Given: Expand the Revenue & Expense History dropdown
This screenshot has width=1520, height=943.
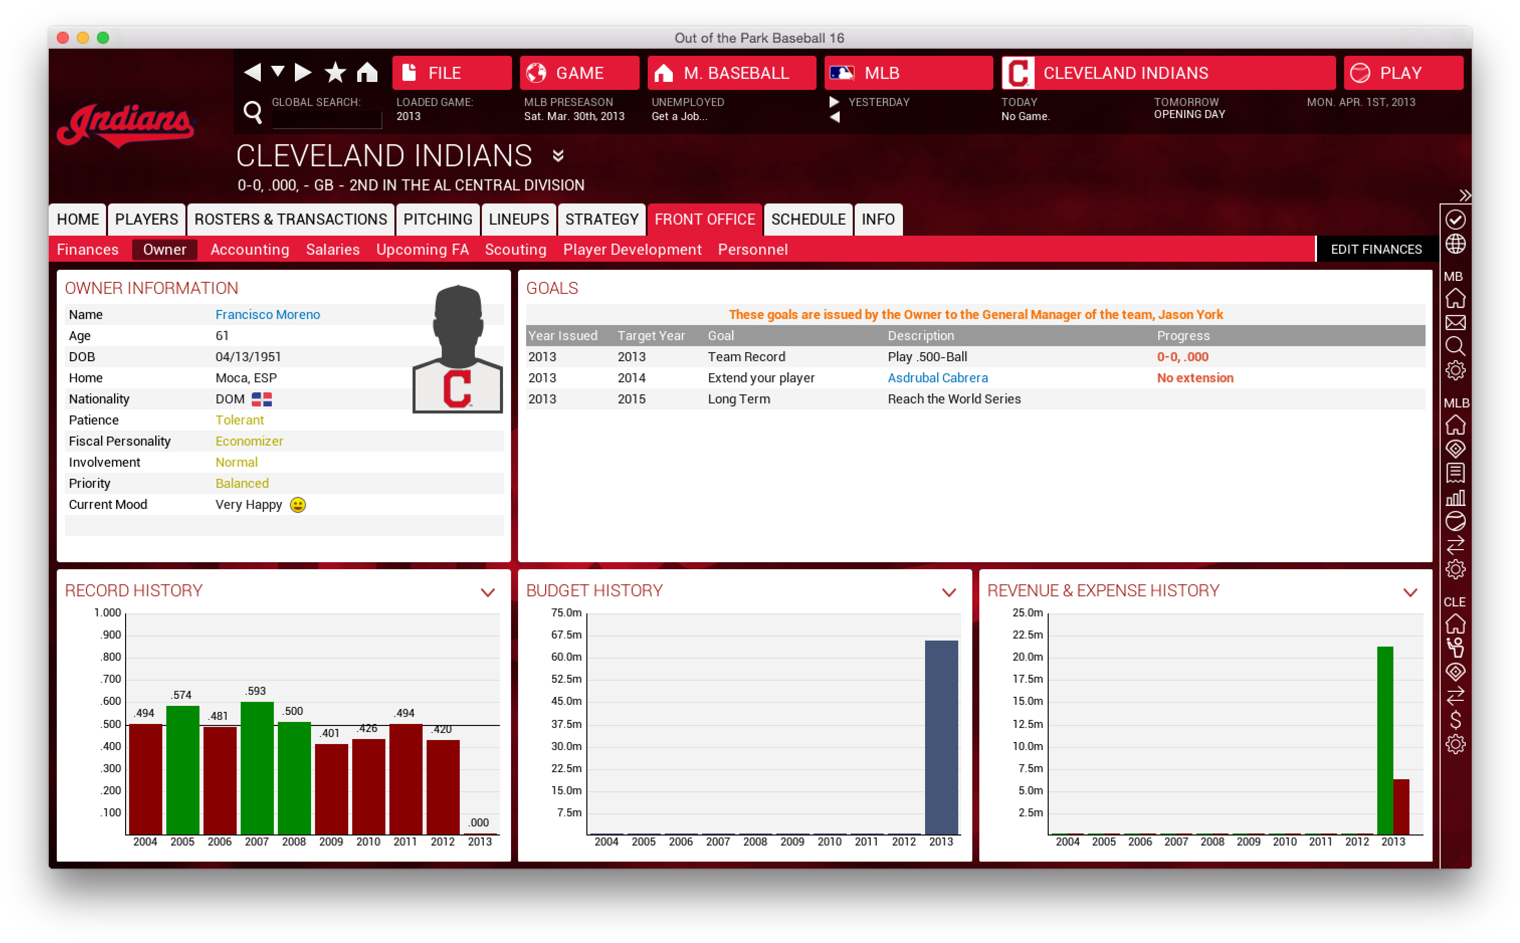Looking at the screenshot, I should click(1409, 592).
